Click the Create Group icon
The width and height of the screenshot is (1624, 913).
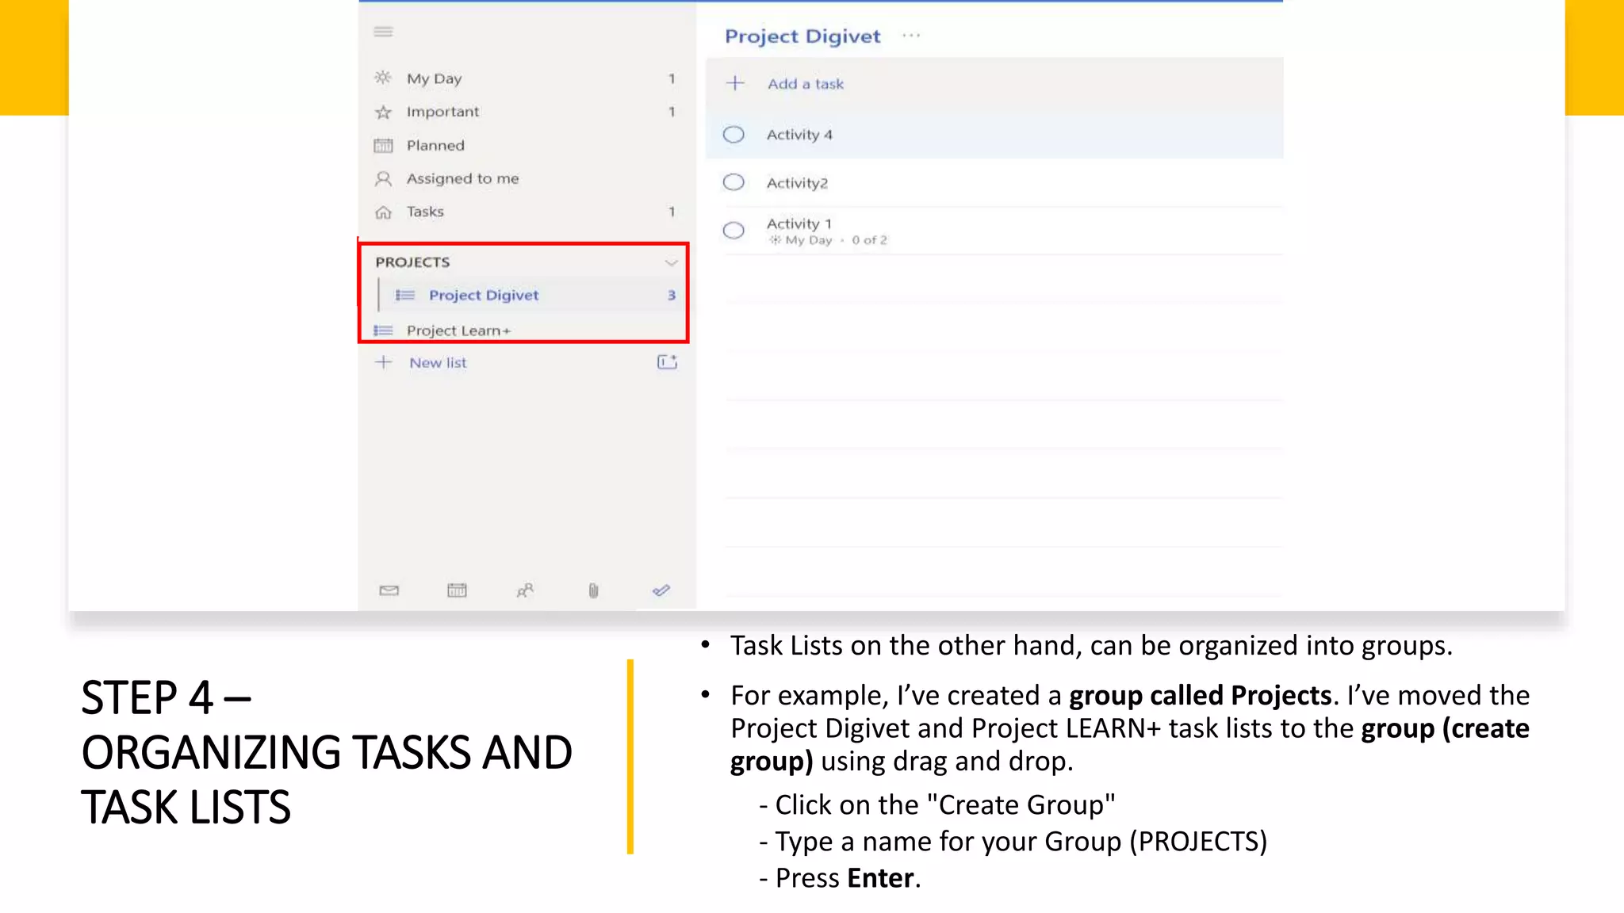(667, 362)
